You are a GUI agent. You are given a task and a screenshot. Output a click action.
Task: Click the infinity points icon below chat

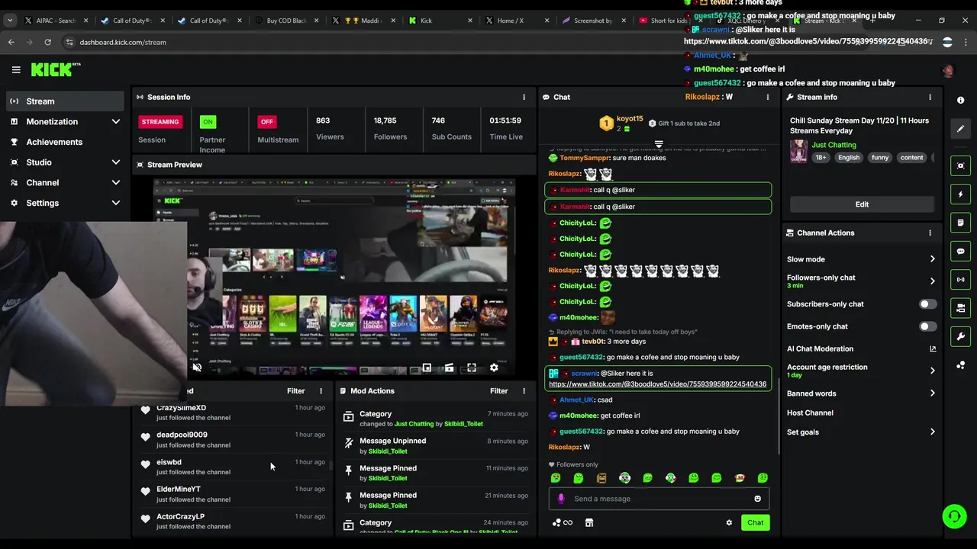tap(563, 522)
